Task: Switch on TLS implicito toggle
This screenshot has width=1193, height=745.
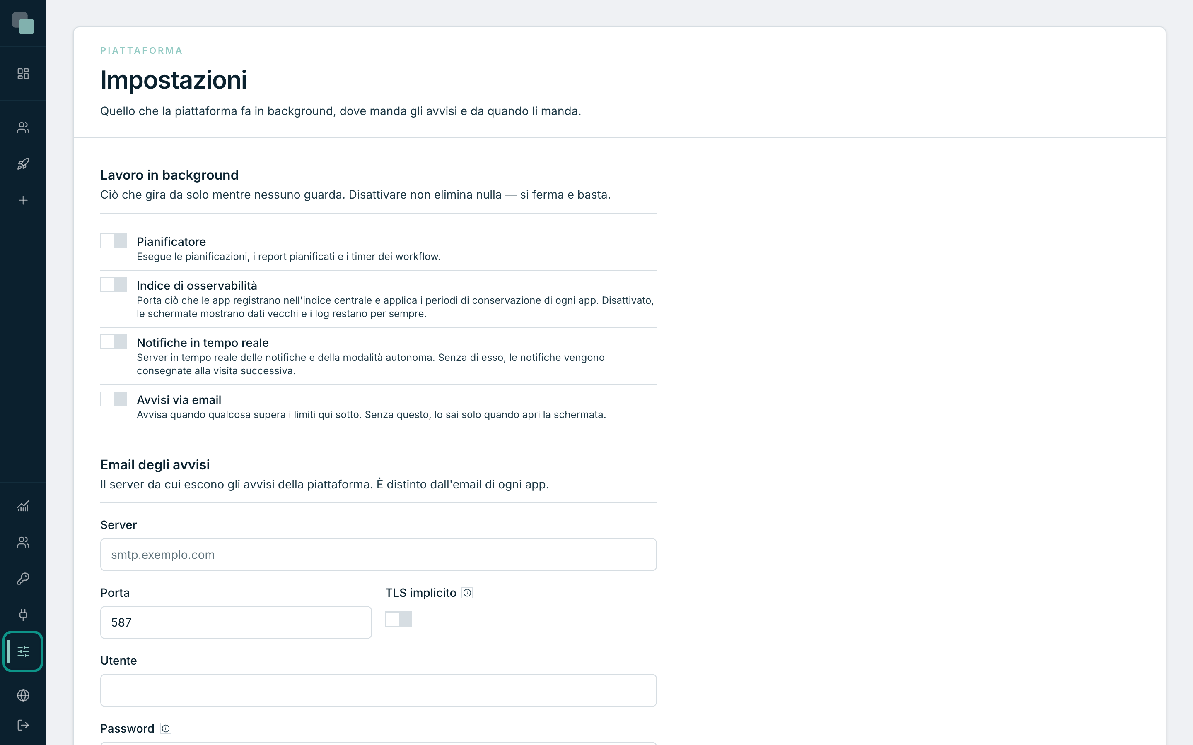Action: pyautogui.click(x=398, y=619)
